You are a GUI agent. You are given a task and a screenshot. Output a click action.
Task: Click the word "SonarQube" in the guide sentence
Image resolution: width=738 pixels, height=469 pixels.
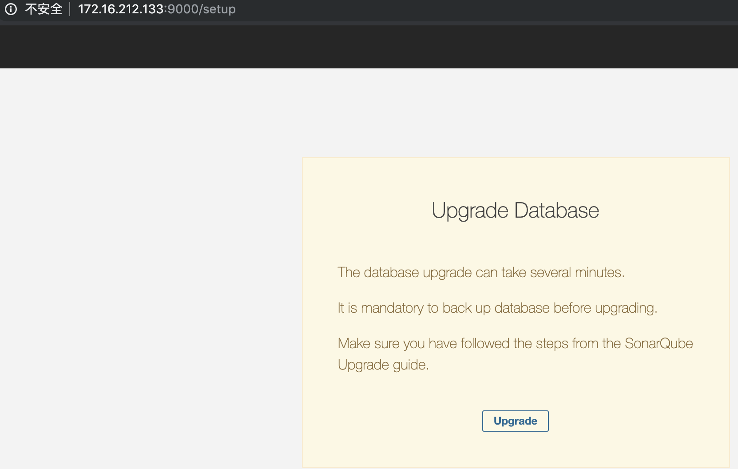pyautogui.click(x=660, y=343)
